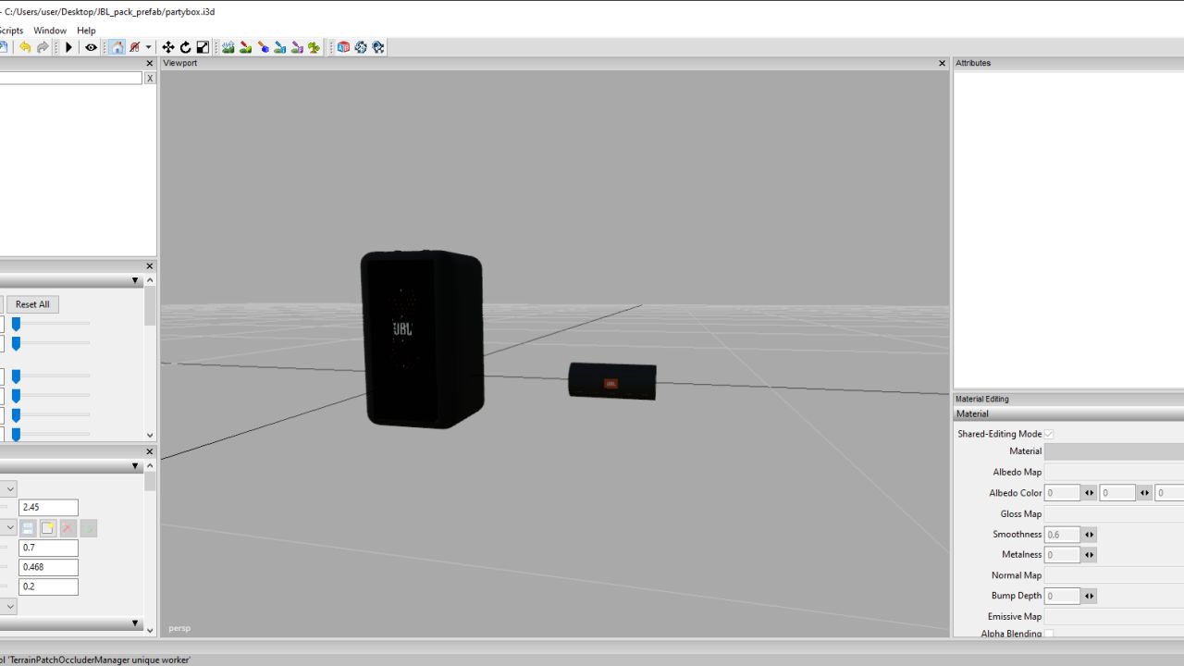Click the stepper arrows after second Albedo Color value
The image size is (1184, 666).
1144,493
